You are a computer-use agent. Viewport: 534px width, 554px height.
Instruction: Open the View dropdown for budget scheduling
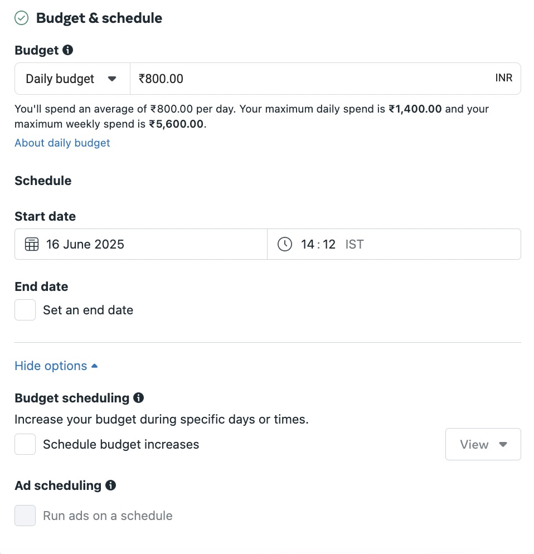click(483, 444)
